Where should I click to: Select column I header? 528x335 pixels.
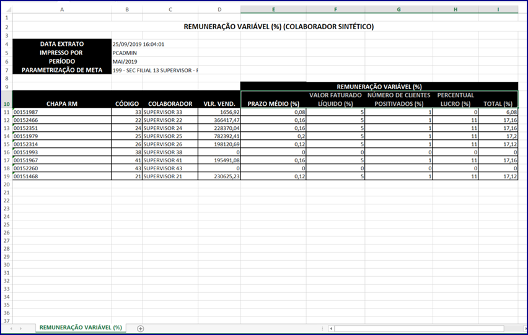point(498,9)
